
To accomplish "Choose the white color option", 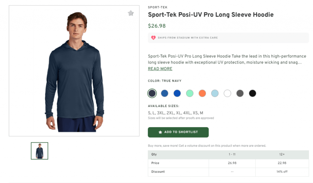I will [x=227, y=93].
